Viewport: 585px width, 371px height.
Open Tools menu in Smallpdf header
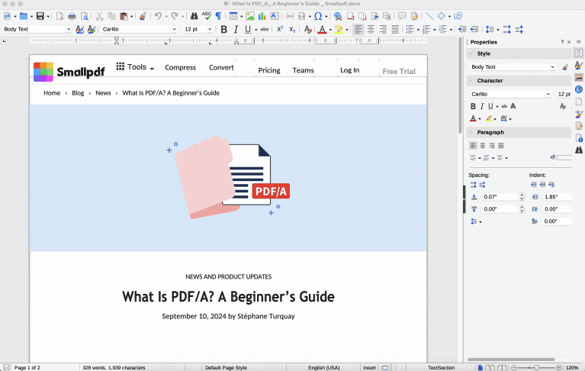coord(136,67)
